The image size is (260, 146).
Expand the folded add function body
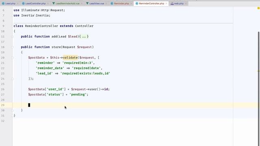pyautogui.click(x=84, y=36)
